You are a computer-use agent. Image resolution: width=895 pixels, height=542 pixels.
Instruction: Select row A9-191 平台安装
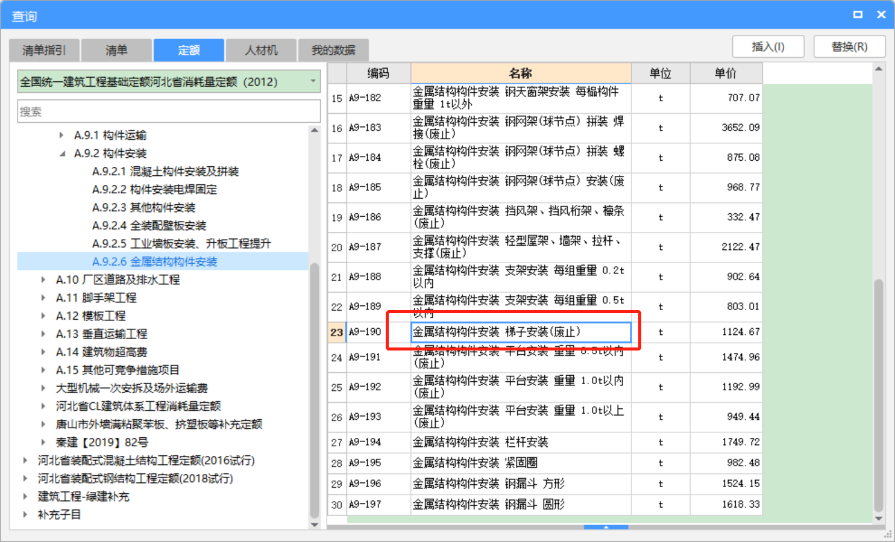point(545,358)
